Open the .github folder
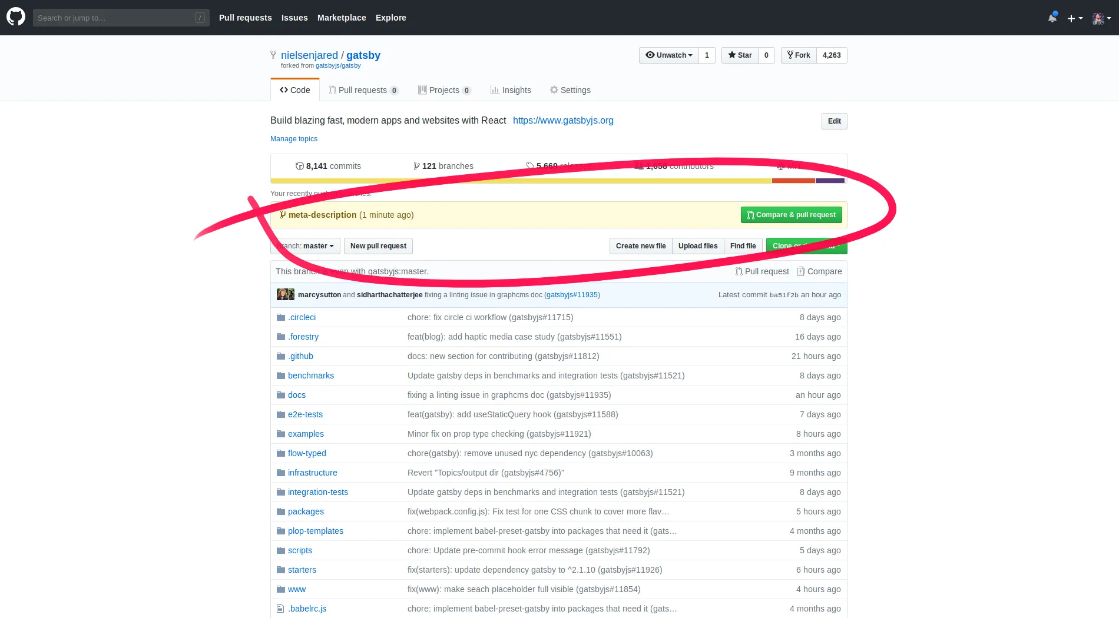 click(300, 356)
